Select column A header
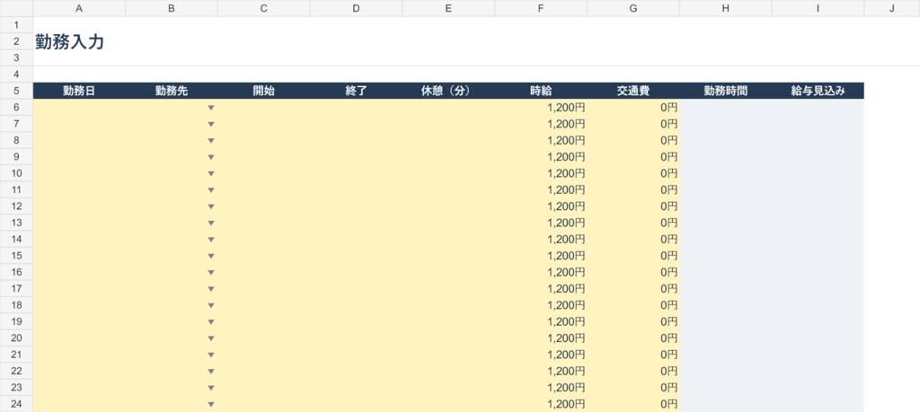Viewport: 920px width, 412px height. [x=79, y=8]
